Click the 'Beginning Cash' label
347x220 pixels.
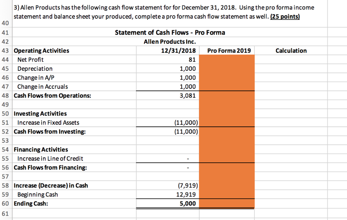click(38, 195)
